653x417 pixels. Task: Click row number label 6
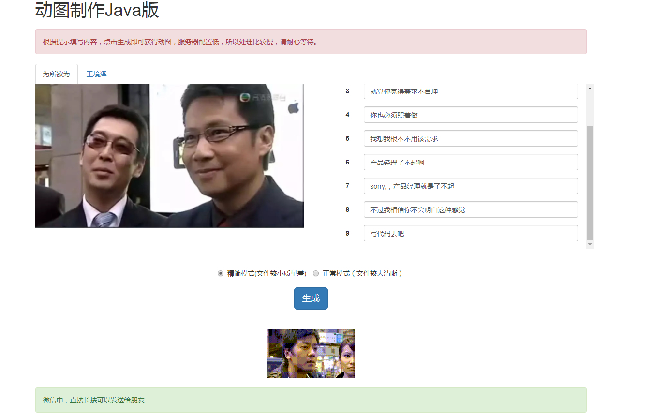[347, 163]
